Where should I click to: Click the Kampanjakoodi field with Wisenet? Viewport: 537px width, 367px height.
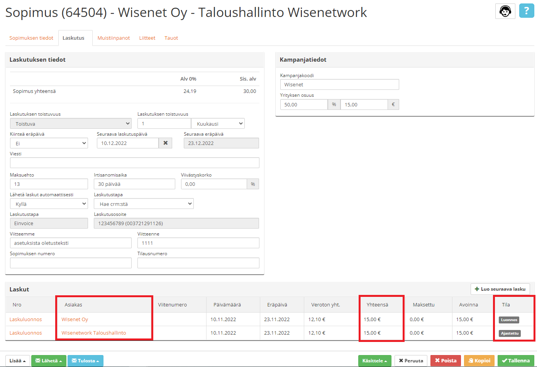pos(339,84)
